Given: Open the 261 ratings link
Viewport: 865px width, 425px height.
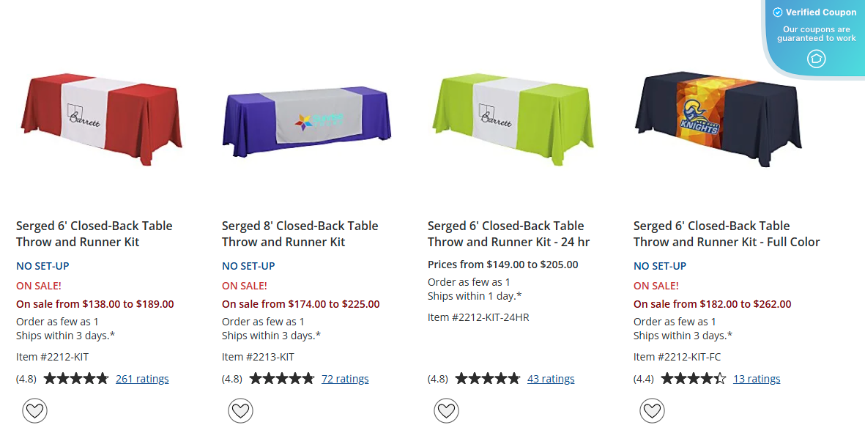Looking at the screenshot, I should [x=142, y=379].
